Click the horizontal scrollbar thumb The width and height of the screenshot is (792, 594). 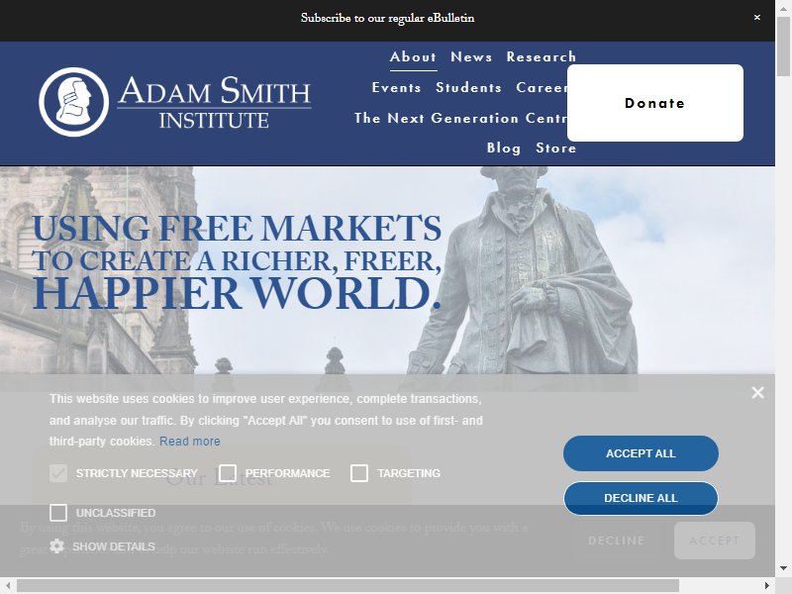click(347, 585)
